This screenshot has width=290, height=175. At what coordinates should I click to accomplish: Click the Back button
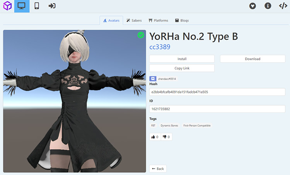point(158,169)
